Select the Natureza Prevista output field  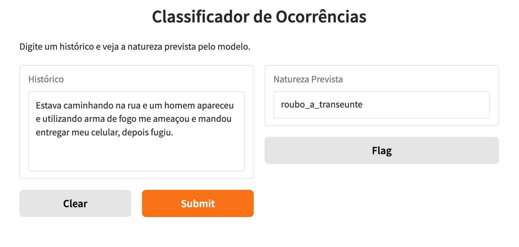pyautogui.click(x=381, y=104)
